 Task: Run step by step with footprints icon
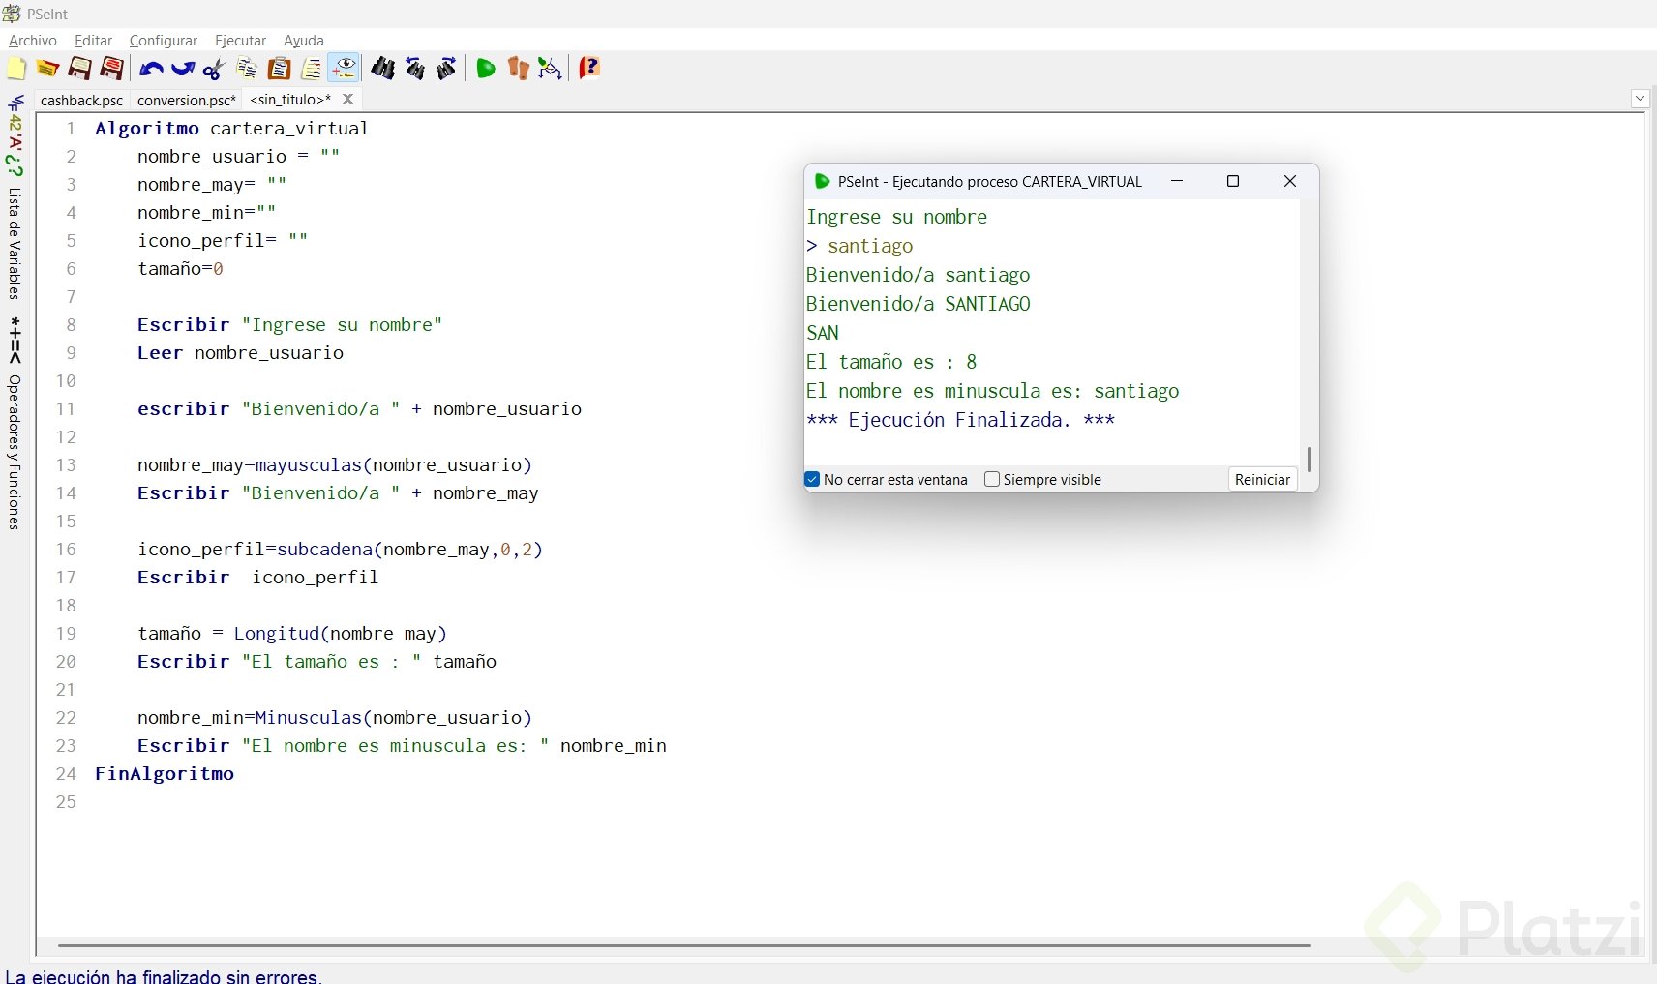(519, 69)
